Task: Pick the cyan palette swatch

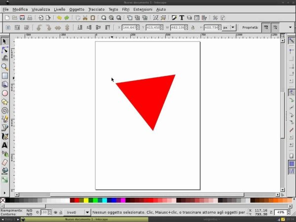Action: tap(105, 200)
